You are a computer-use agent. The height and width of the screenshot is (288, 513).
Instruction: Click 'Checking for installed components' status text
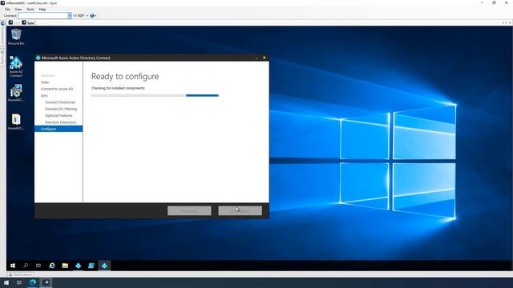tap(118, 88)
